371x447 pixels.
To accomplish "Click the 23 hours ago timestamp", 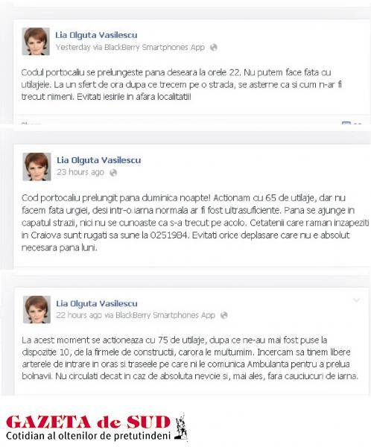I will click(x=80, y=173).
